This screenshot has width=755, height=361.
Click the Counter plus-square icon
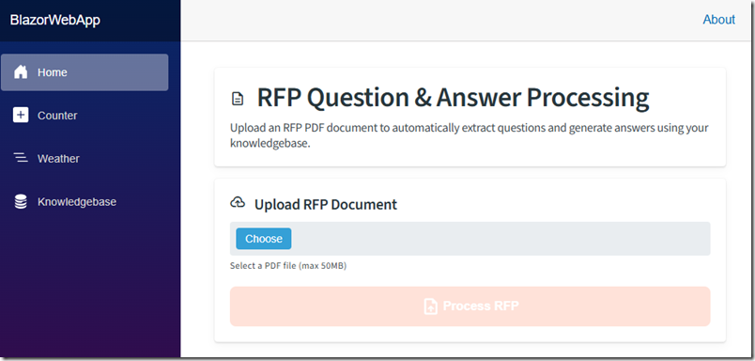(x=21, y=116)
